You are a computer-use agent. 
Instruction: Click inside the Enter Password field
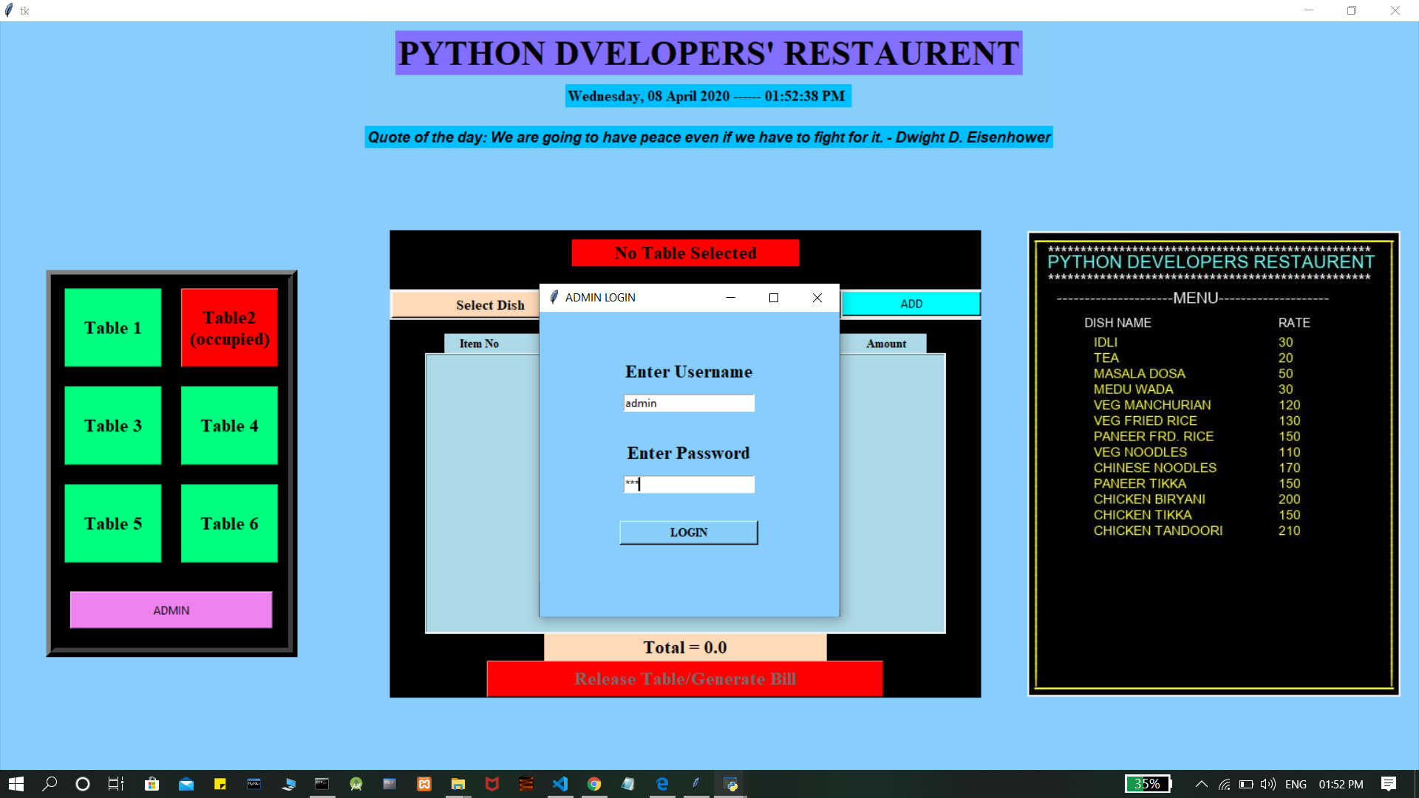pyautogui.click(x=688, y=484)
